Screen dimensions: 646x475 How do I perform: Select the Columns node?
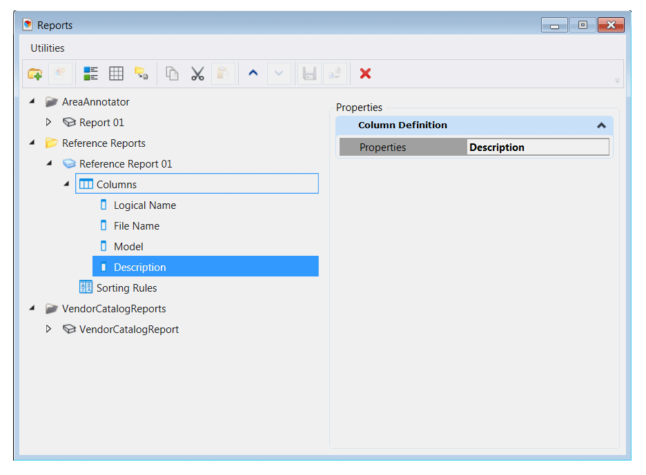pyautogui.click(x=197, y=183)
